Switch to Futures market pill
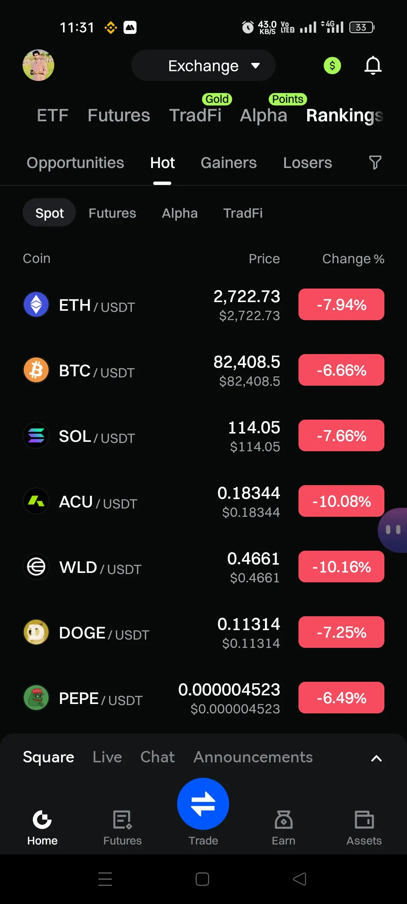This screenshot has height=904, width=407. pyautogui.click(x=112, y=213)
